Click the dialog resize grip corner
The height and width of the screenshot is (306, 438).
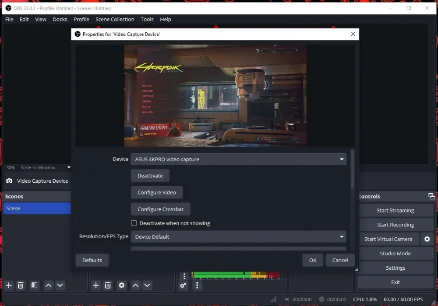tap(357, 269)
